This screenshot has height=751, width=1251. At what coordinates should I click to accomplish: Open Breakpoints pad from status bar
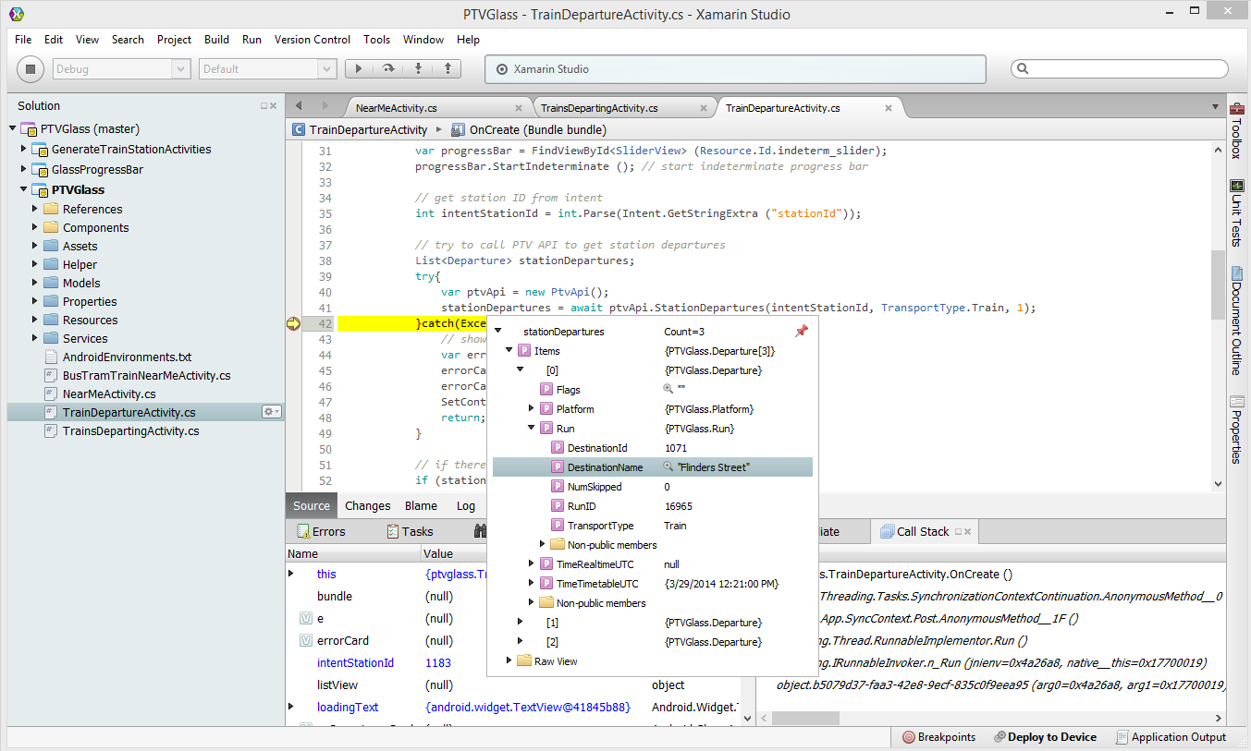(x=939, y=737)
